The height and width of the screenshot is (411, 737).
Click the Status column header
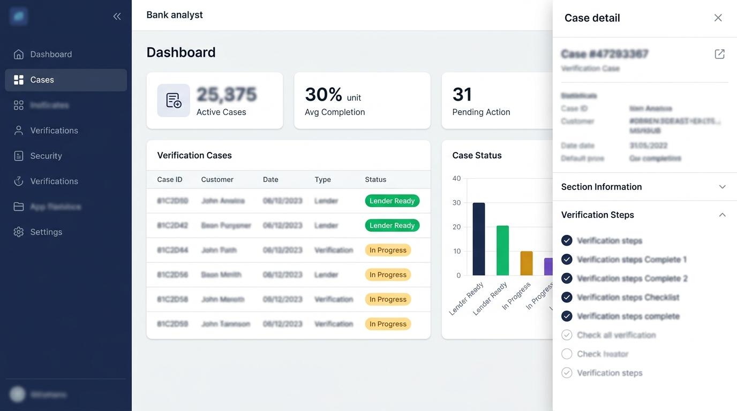pyautogui.click(x=375, y=180)
